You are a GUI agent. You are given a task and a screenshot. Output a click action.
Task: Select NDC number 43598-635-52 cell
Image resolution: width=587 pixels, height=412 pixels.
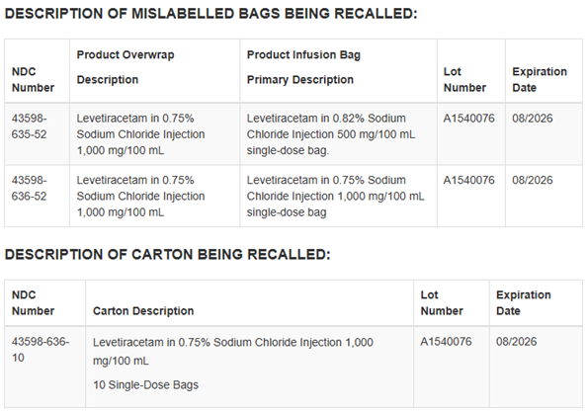pyautogui.click(x=30, y=126)
